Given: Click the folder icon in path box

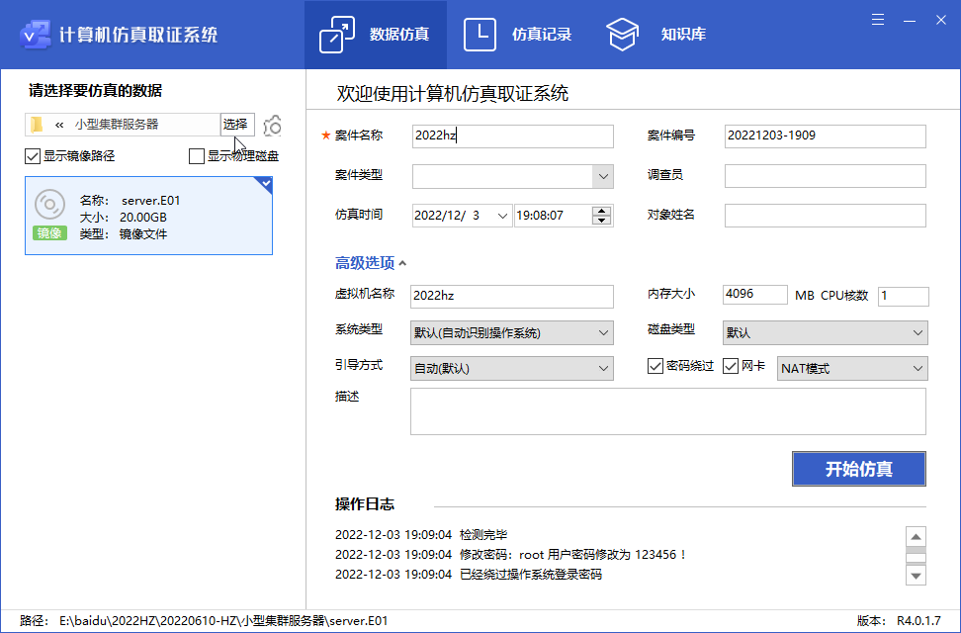Looking at the screenshot, I should tap(37, 125).
